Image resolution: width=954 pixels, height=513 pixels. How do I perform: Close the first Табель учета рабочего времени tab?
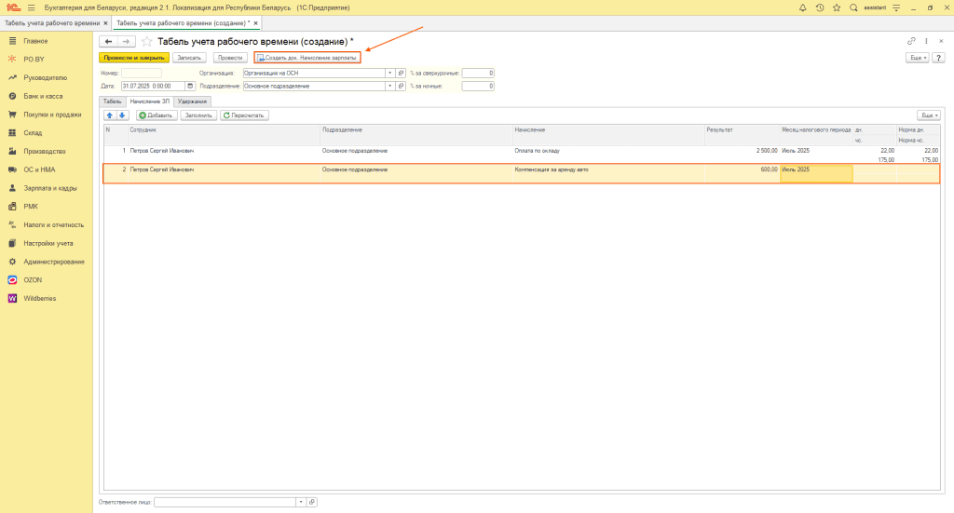pyautogui.click(x=106, y=23)
